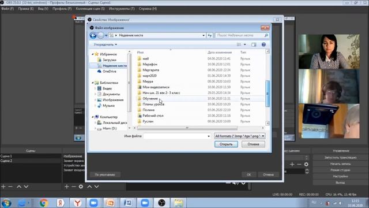Add a transition with the transitions panel plus
Viewport: 369px width, 208px height.
pos(292,164)
